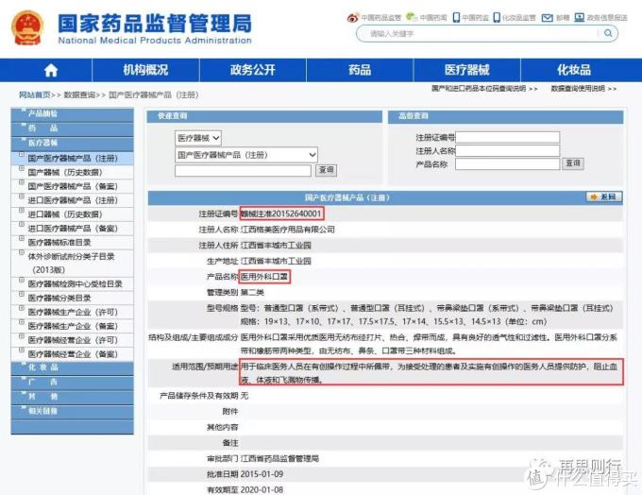Click the registration number 20152640001 value
Viewport: 642px width, 495px height.
tap(281, 213)
